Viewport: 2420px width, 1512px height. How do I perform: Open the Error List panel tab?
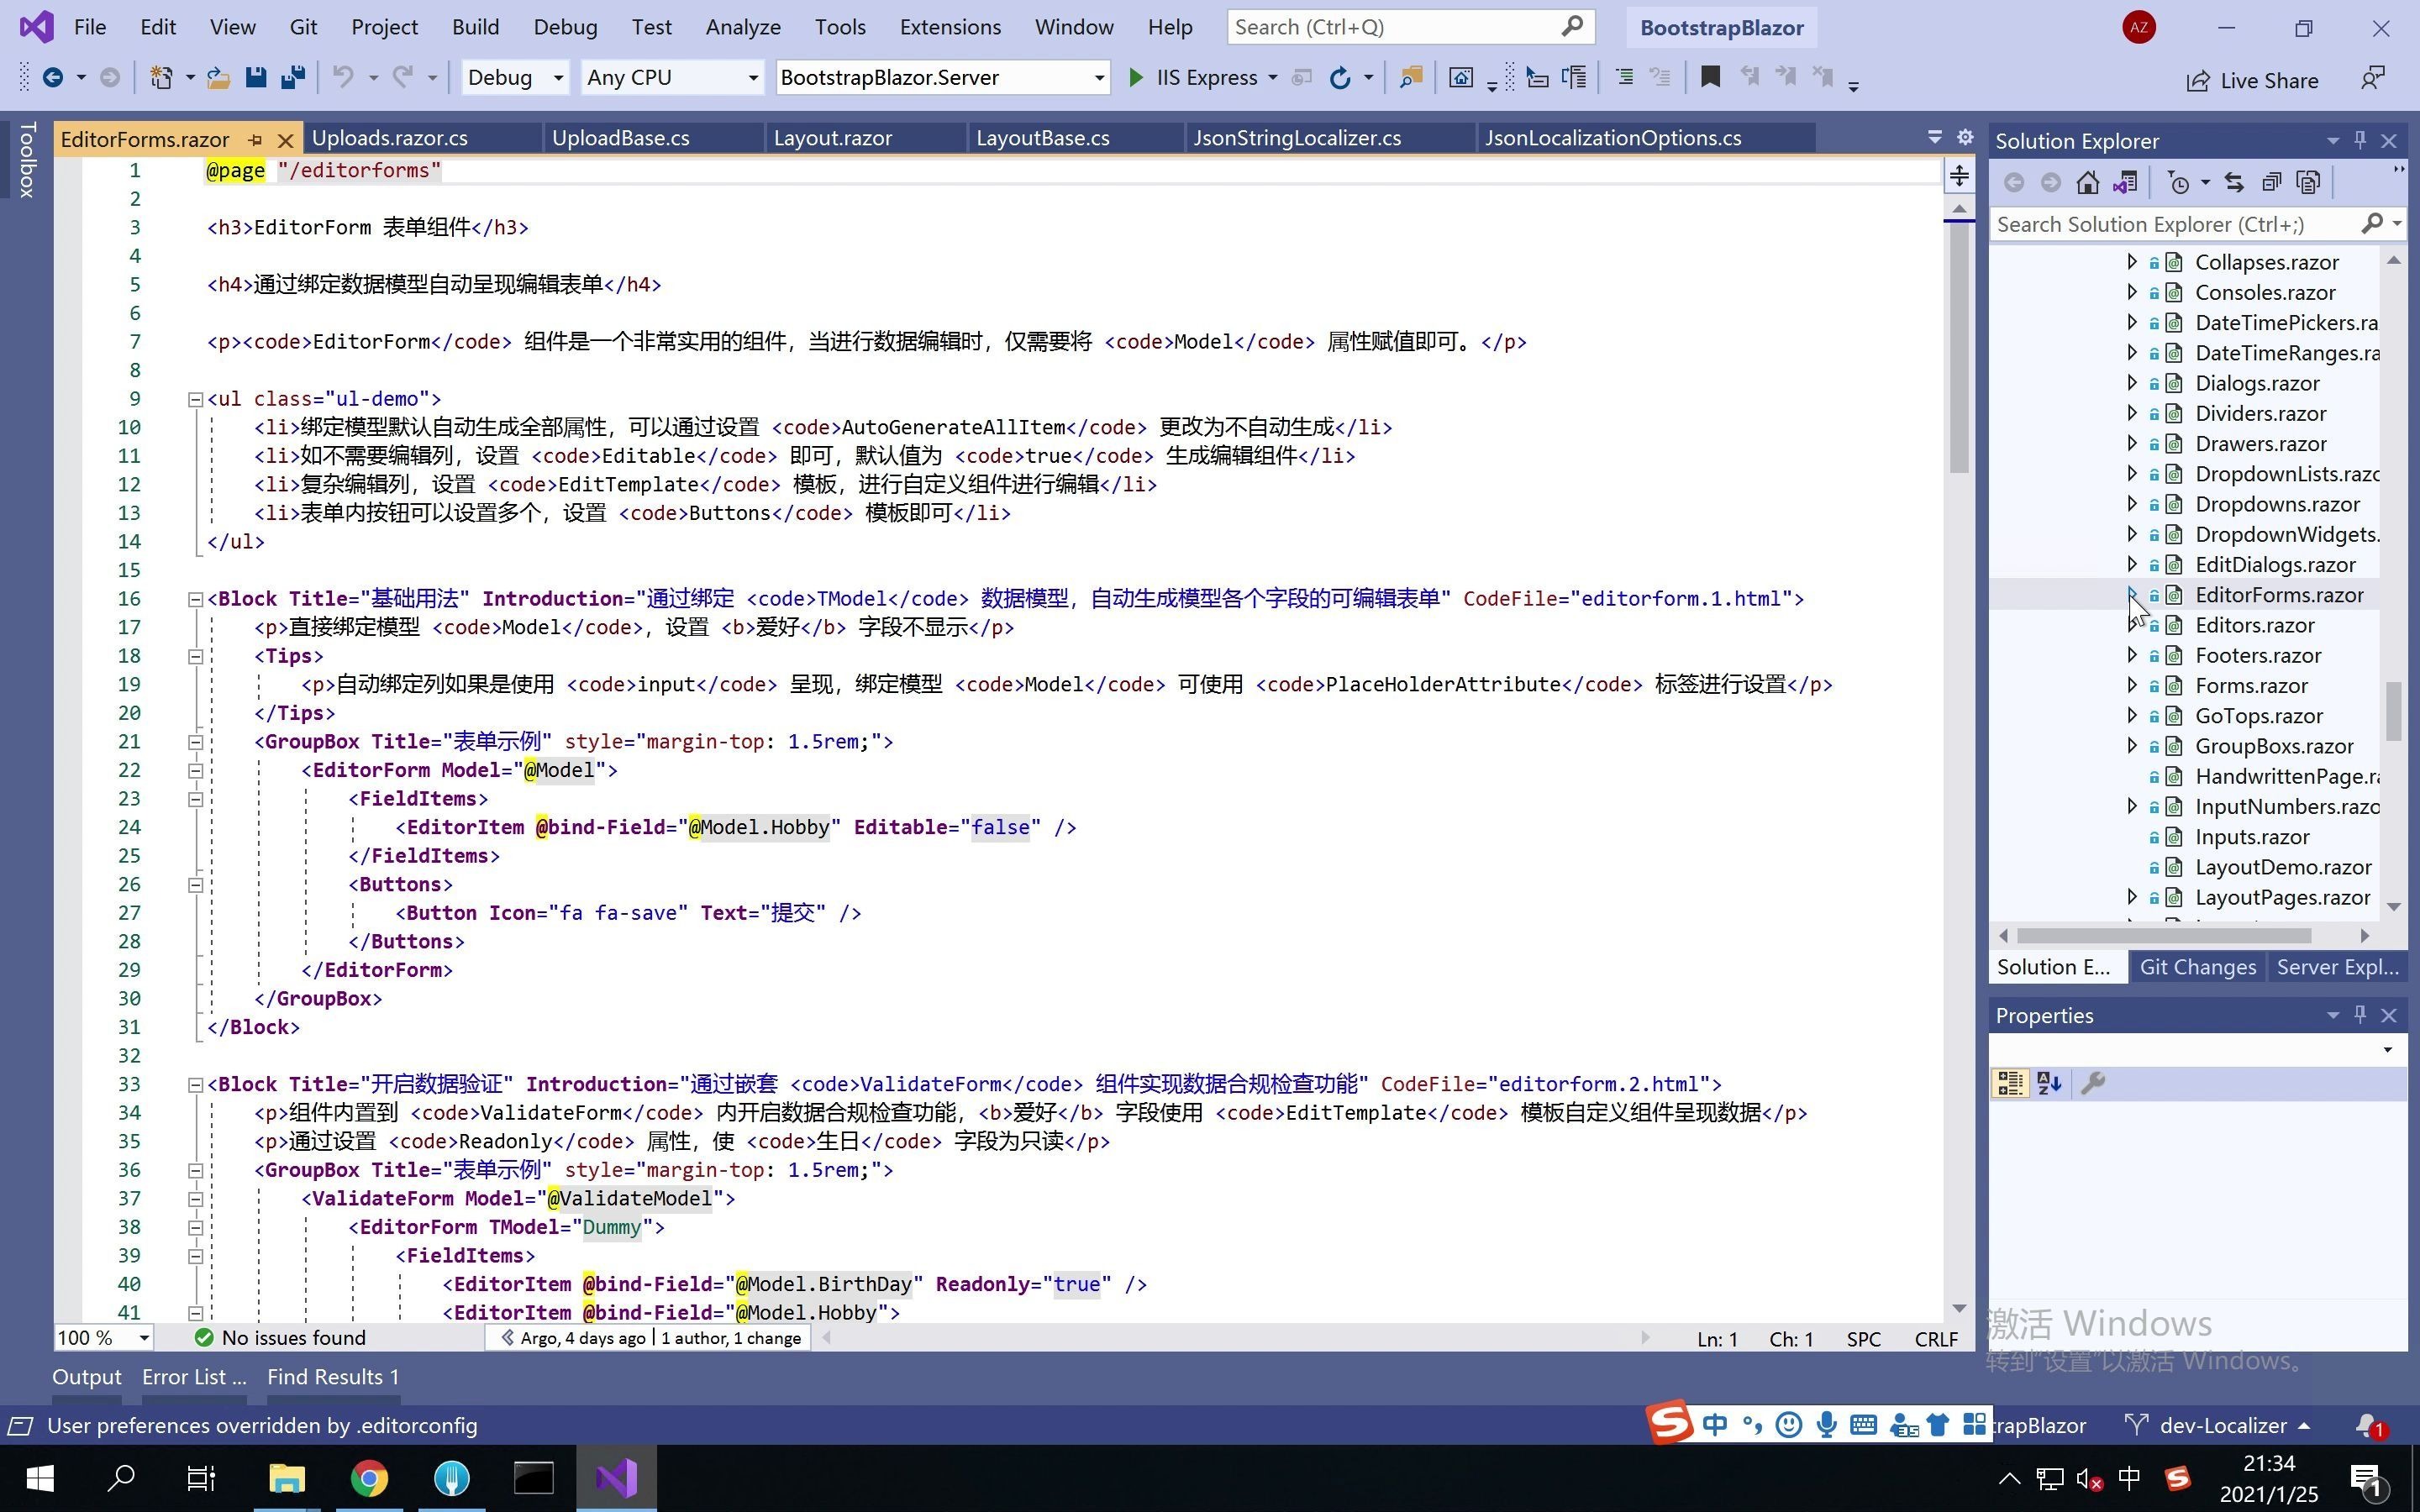(x=194, y=1377)
